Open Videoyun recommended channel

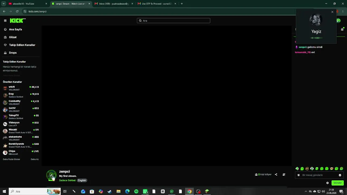[21, 124]
